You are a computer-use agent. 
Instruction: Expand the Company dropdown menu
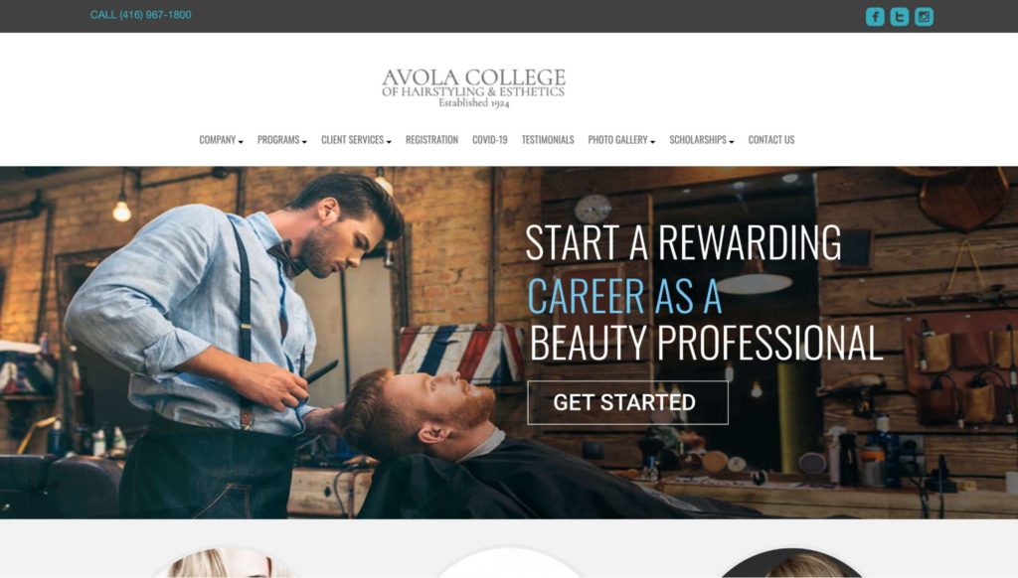[x=221, y=139]
